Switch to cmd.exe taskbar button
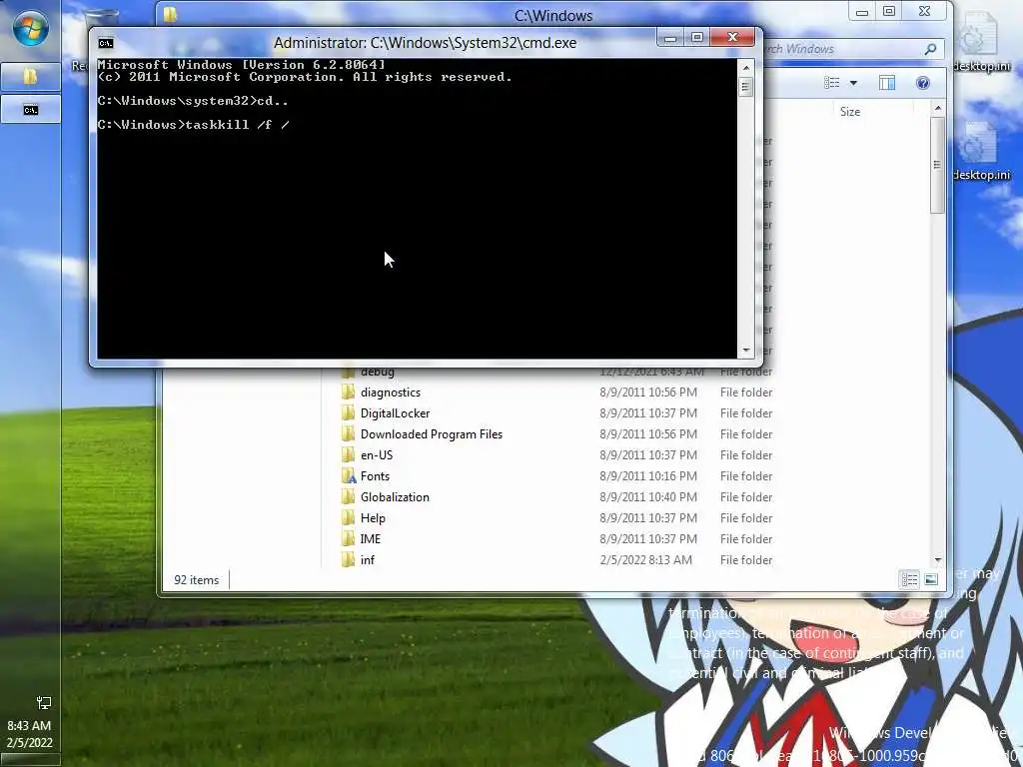Screen dimensions: 1023x767 point(31,110)
